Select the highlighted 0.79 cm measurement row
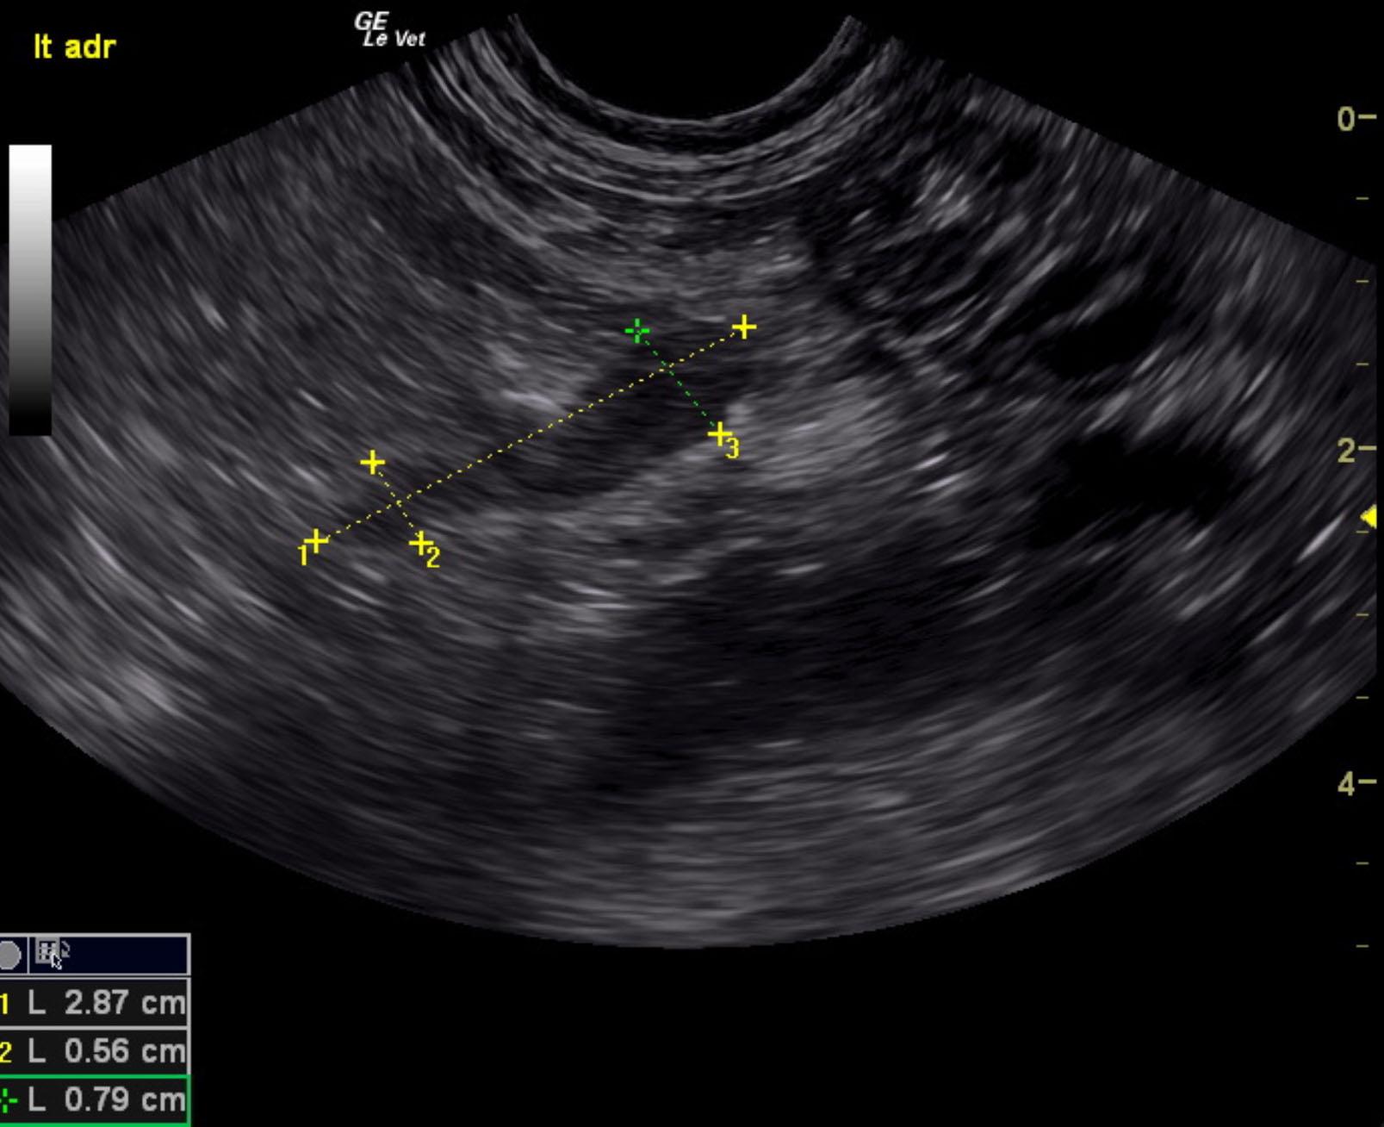Viewport: 1384px width, 1127px height. (x=93, y=1099)
